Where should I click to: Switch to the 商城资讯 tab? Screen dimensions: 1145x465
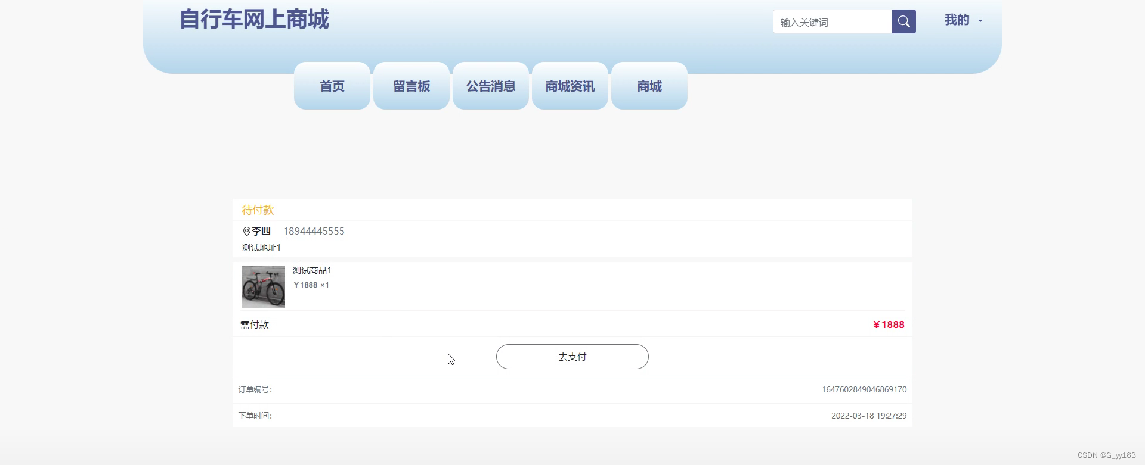[570, 86]
